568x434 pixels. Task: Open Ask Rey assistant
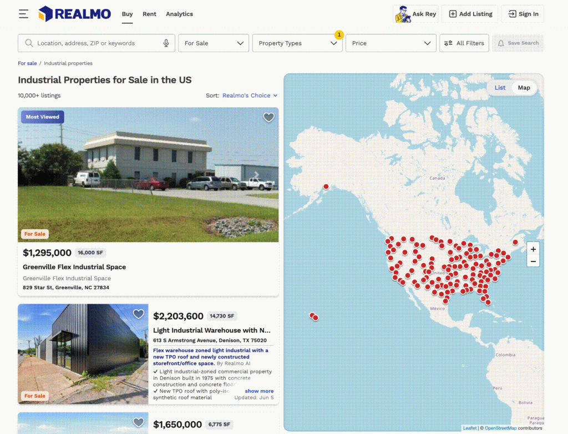pos(416,14)
